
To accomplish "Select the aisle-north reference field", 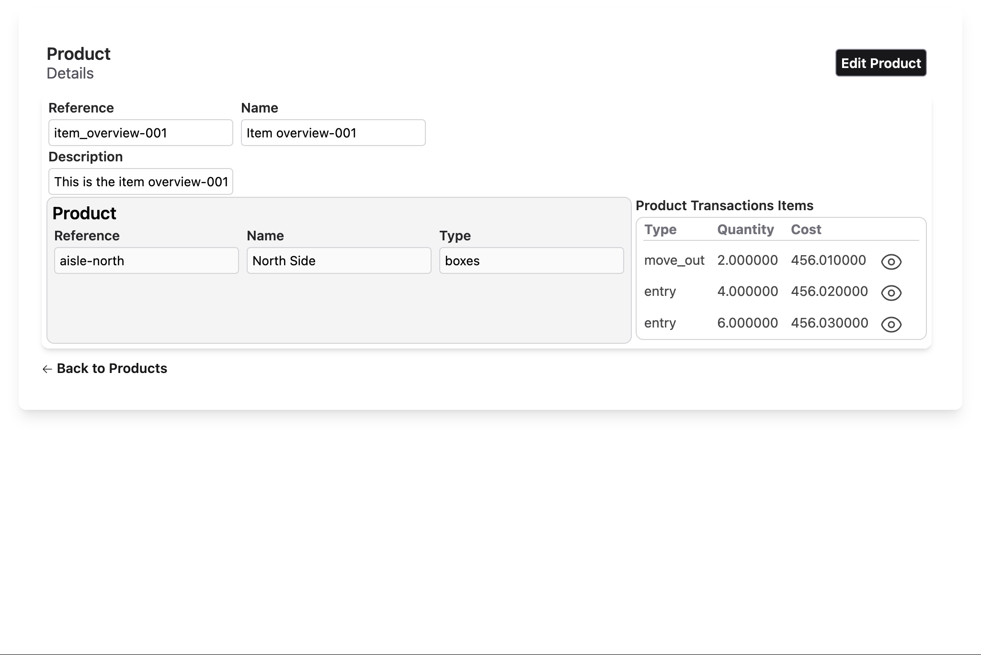I will [x=146, y=260].
